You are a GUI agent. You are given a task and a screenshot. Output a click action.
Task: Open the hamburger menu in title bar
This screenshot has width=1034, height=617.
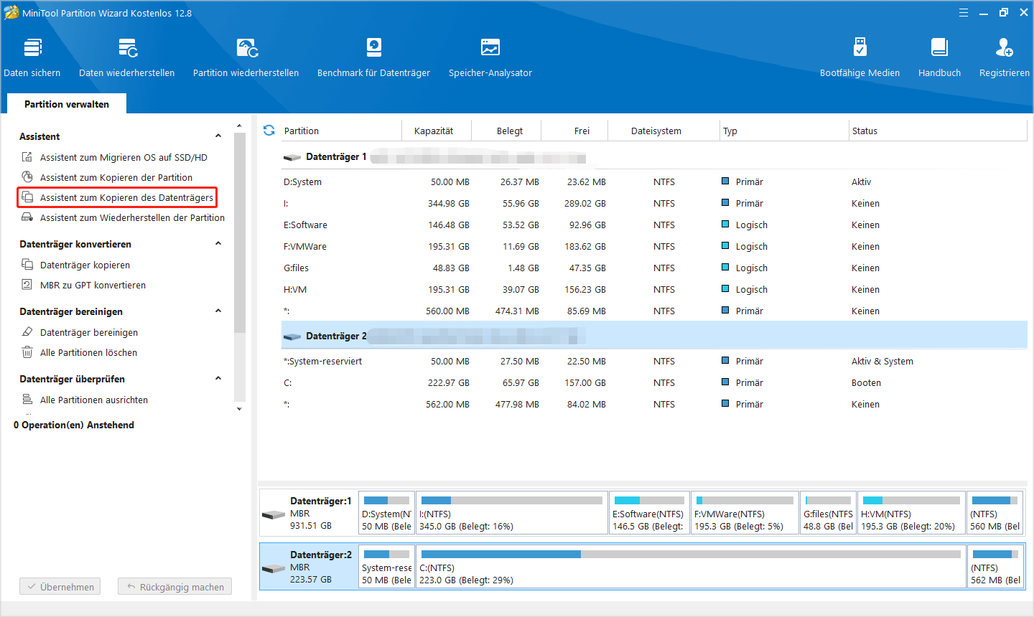tap(964, 13)
